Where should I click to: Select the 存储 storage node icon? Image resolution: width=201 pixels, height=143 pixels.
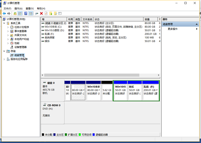click(8, 51)
